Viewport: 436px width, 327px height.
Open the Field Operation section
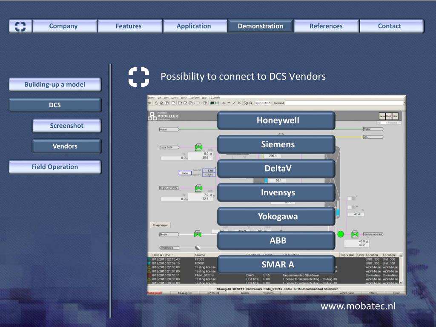(x=55, y=167)
